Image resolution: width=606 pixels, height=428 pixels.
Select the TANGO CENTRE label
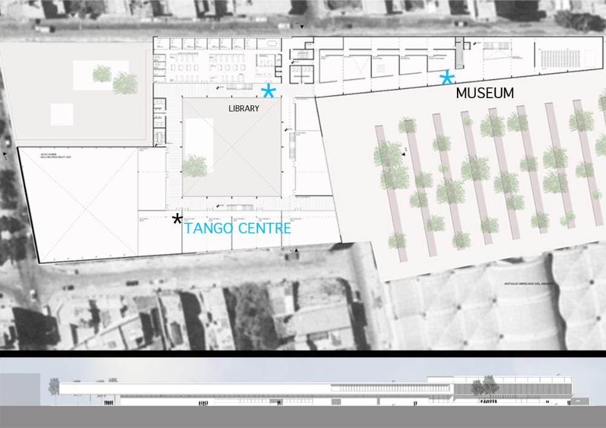pos(237,229)
